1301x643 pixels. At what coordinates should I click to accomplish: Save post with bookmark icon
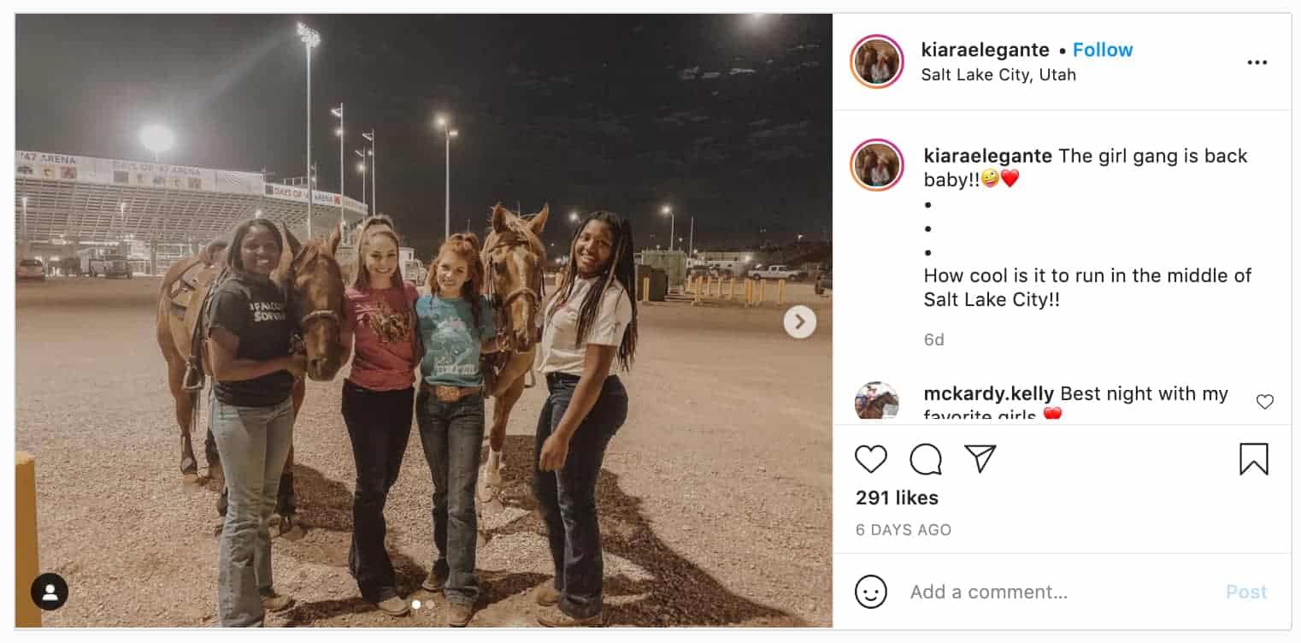(1254, 459)
